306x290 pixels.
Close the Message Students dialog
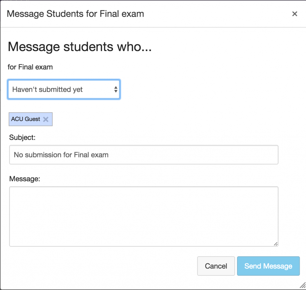coord(295,14)
